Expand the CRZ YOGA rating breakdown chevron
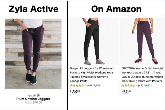Viewport: 165px width, 110px height. [x=137, y=85]
